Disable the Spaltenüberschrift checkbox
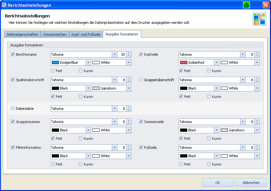The width and height of the screenshot is (271, 191). [13, 80]
